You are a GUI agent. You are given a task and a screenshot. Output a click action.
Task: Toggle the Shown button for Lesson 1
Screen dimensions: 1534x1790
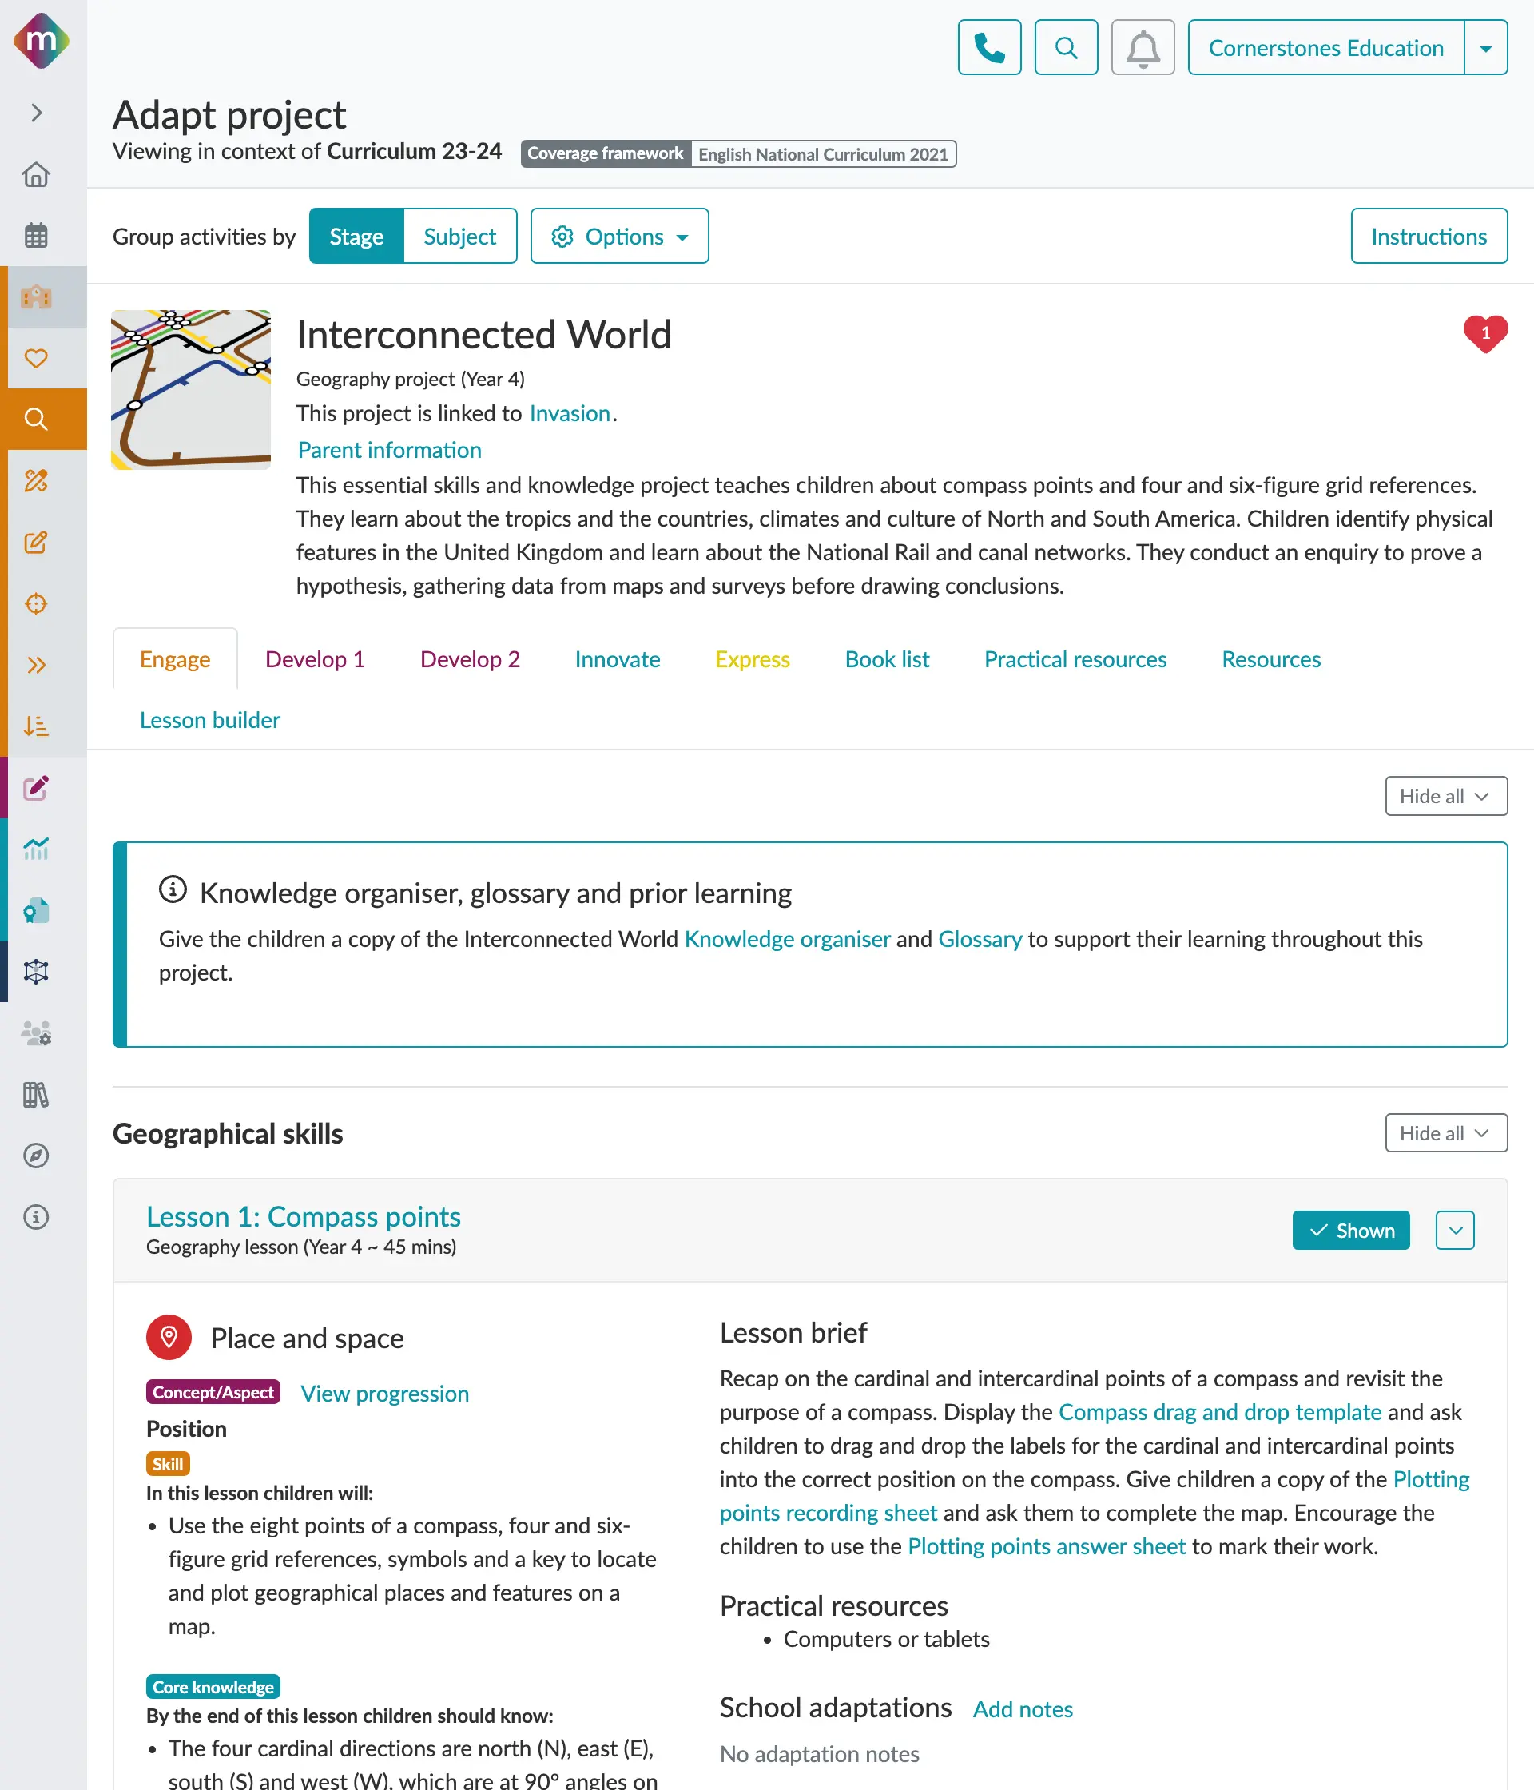click(x=1350, y=1230)
